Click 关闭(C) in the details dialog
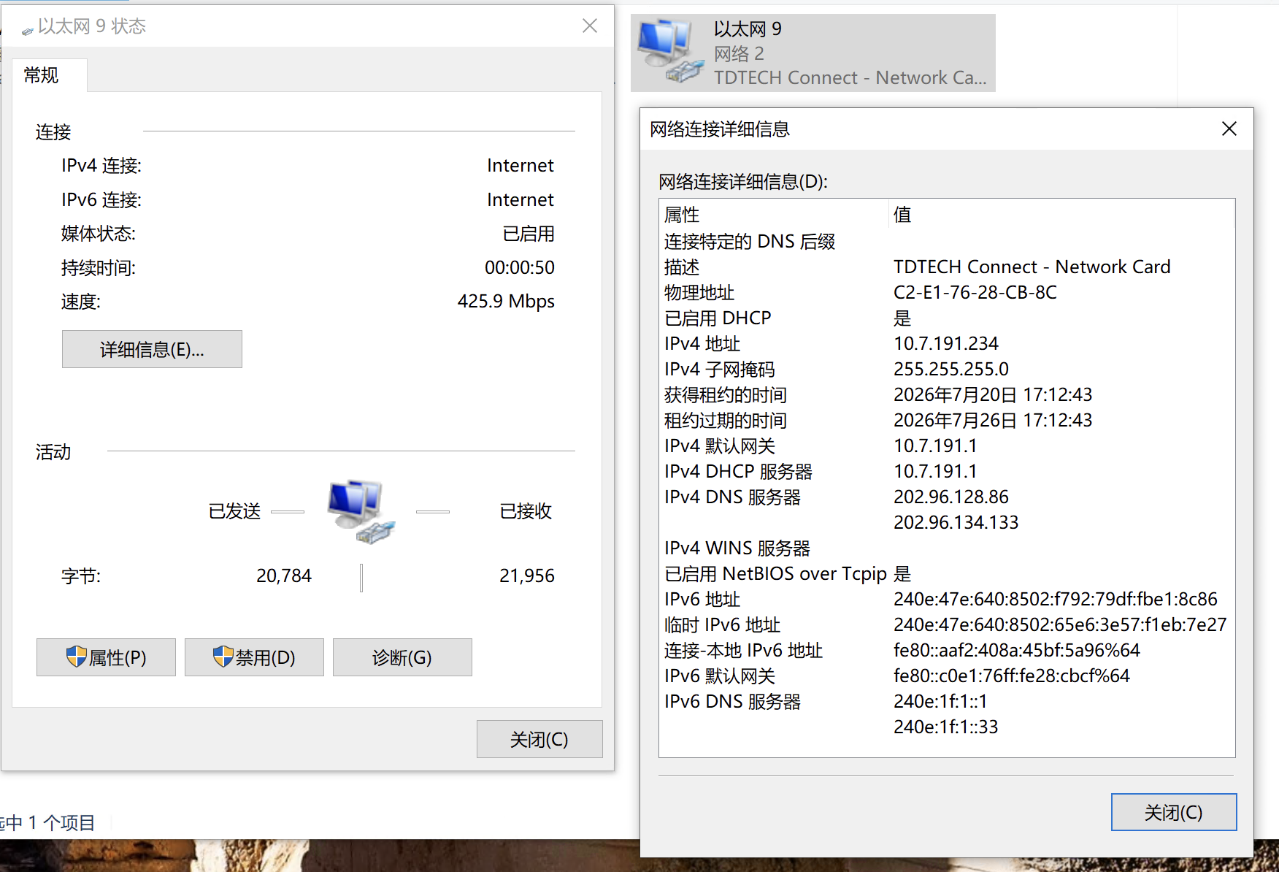Screen dimensions: 1279x872 click(1174, 812)
